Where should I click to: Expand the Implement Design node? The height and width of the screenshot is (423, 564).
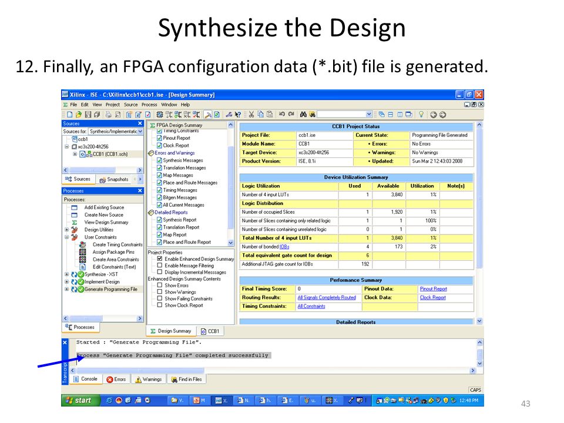(66, 281)
